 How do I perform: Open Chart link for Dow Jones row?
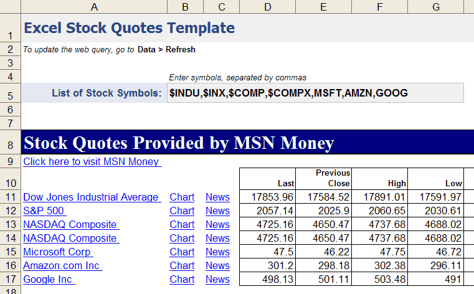(x=182, y=197)
